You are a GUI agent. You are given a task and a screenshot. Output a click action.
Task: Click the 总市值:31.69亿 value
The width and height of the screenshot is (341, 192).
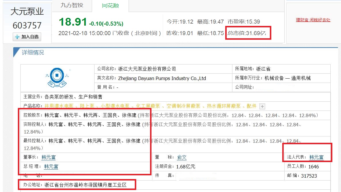247,33
